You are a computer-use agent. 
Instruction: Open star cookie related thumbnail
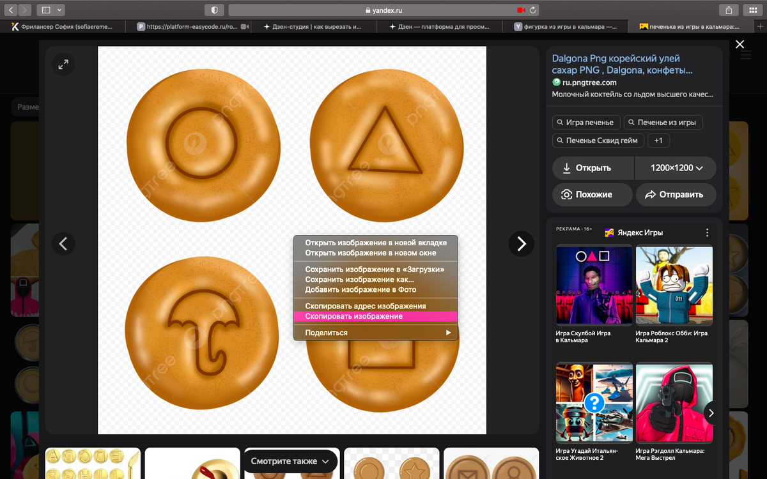(x=391, y=464)
